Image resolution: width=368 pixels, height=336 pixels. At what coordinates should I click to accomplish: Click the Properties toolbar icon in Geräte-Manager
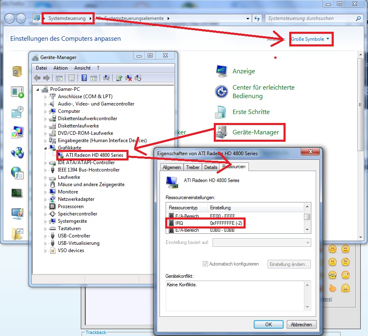pos(72,78)
